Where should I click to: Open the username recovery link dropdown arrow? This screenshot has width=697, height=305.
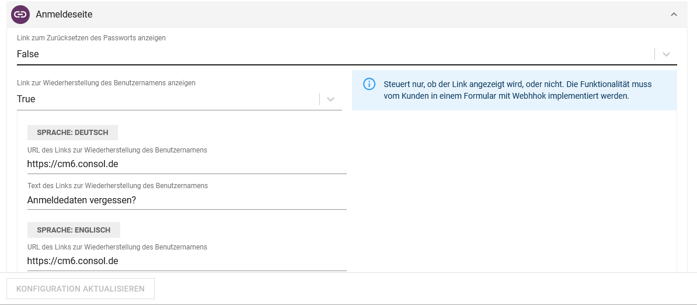(331, 99)
